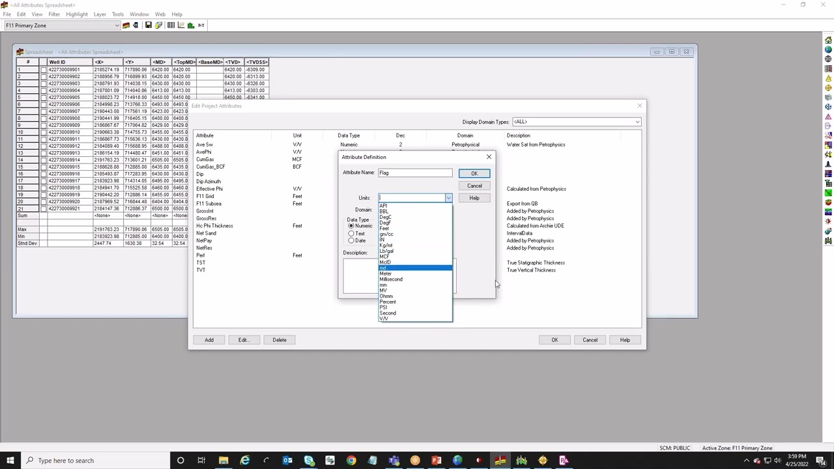
Task: Collapse the Units dropdown arrow
Action: coord(448,198)
